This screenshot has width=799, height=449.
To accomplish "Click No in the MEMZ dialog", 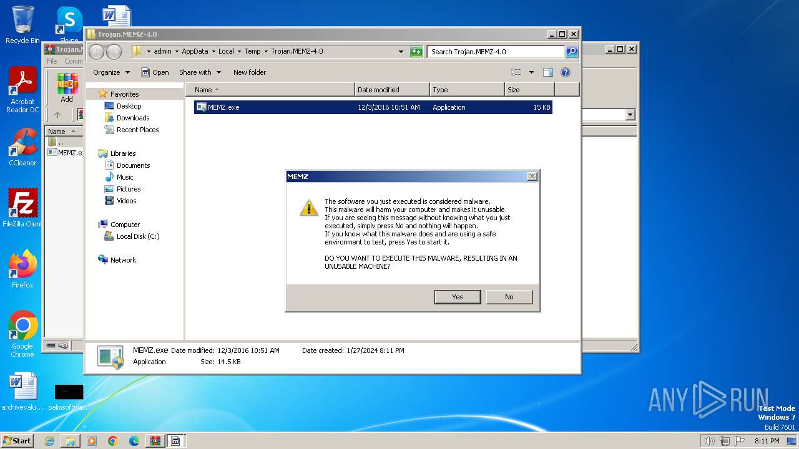I will pos(509,297).
